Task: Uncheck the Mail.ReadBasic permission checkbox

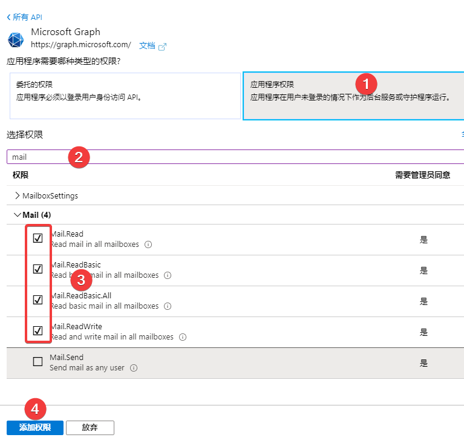Action: point(38,269)
